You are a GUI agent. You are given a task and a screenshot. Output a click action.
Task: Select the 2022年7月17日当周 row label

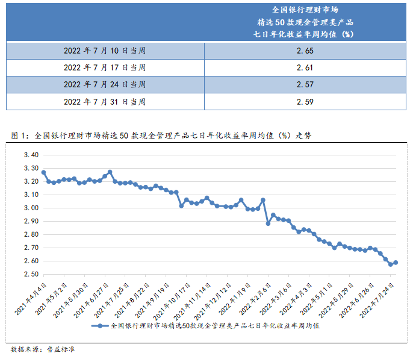pos(105,67)
